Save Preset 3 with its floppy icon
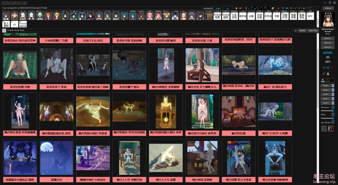 click(333, 94)
